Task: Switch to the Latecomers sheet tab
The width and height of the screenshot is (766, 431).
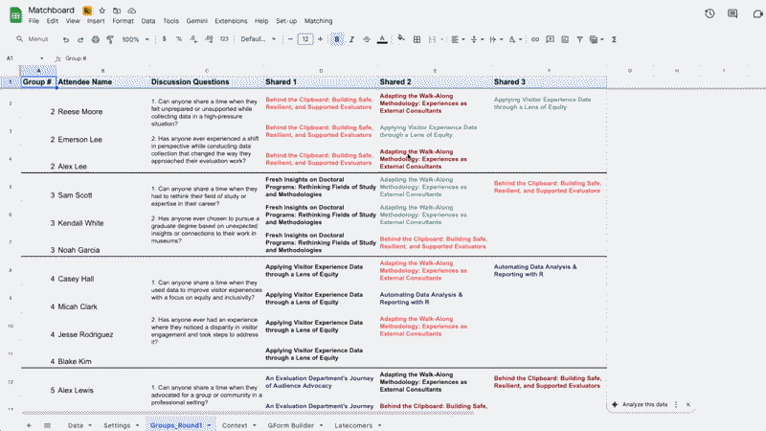Action: 353,425
